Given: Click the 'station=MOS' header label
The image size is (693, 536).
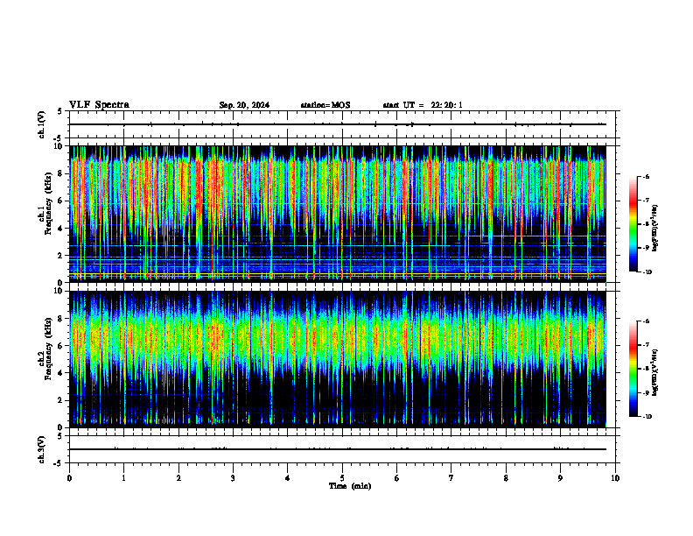Looking at the screenshot, I should 325,105.
